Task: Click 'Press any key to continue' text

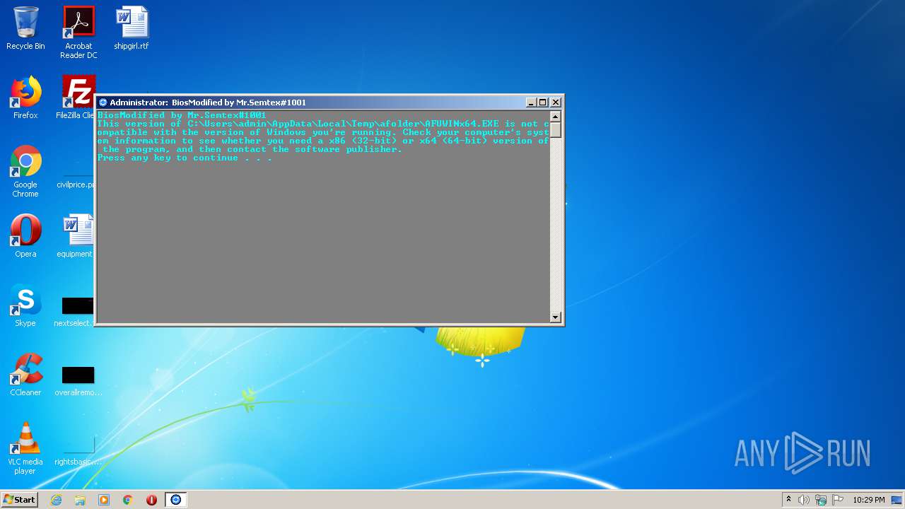Action: click(x=185, y=158)
